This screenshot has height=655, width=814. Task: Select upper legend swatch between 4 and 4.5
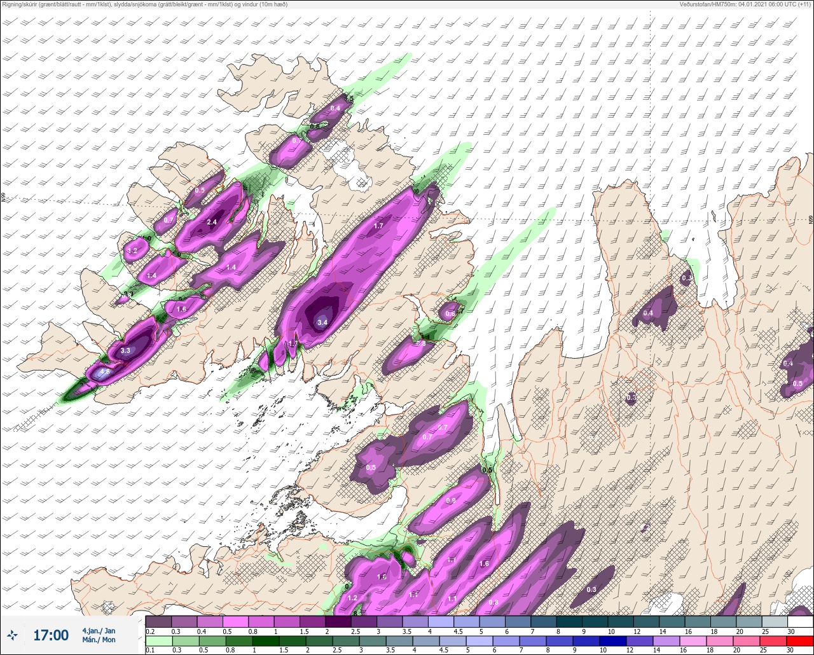pos(441,621)
